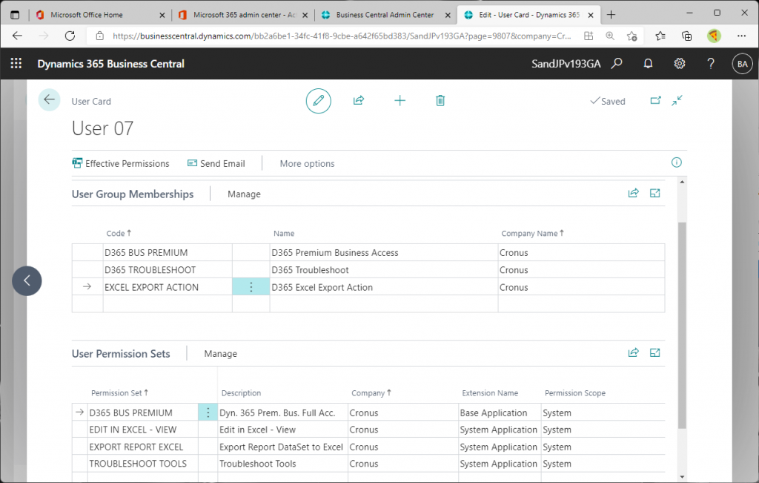This screenshot has height=483, width=759.
Task: Go to previous record with round chevron
Action: pos(27,280)
